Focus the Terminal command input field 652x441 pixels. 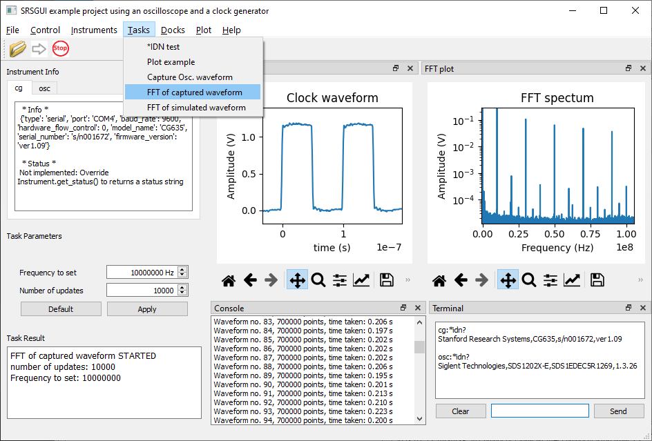539,411
